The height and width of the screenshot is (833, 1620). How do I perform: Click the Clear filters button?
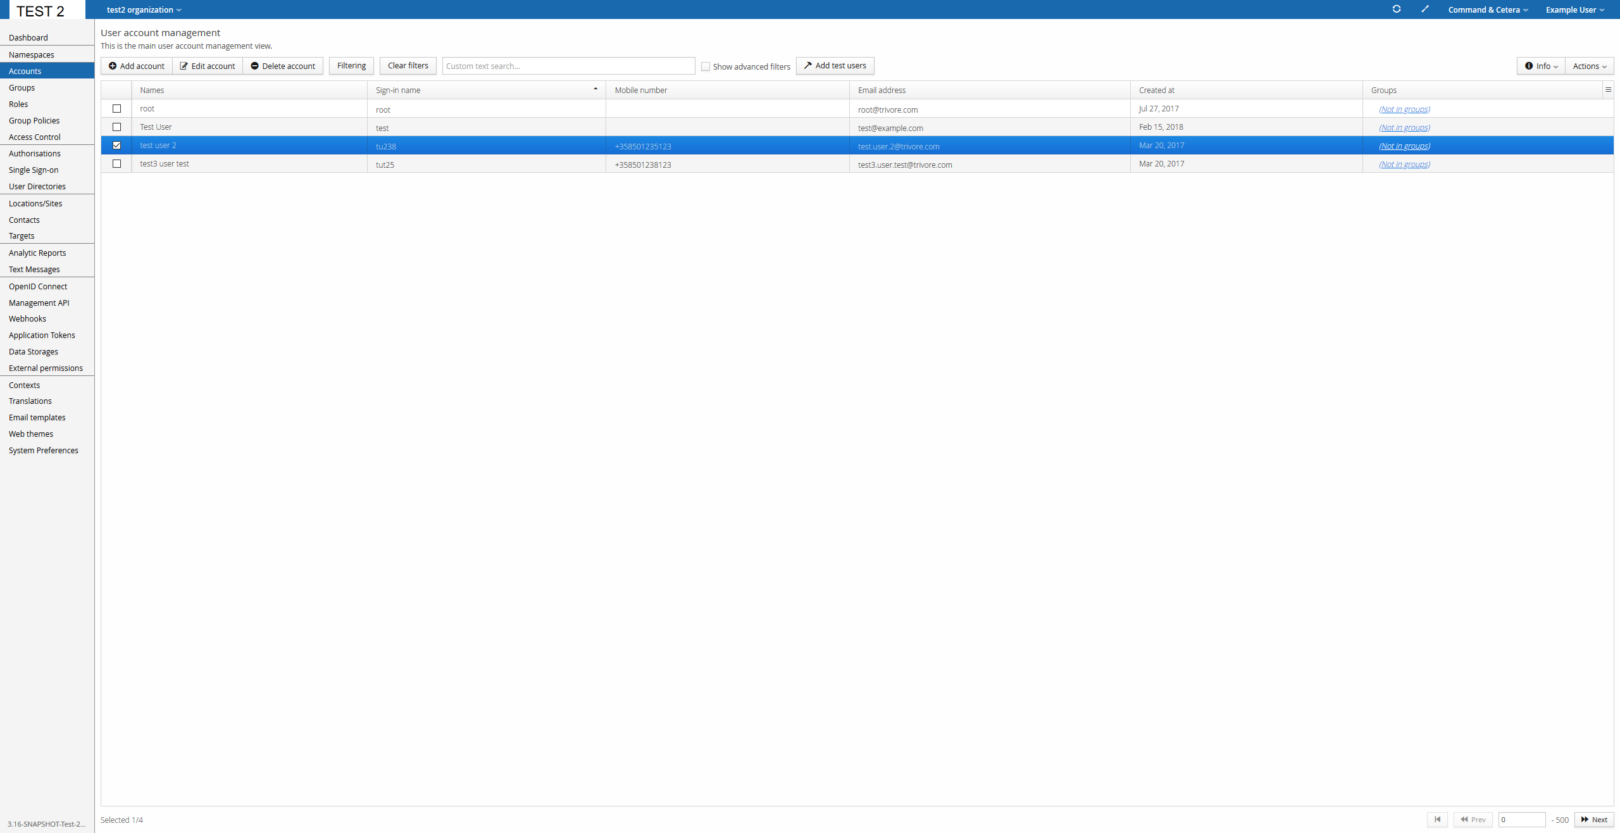coord(407,66)
